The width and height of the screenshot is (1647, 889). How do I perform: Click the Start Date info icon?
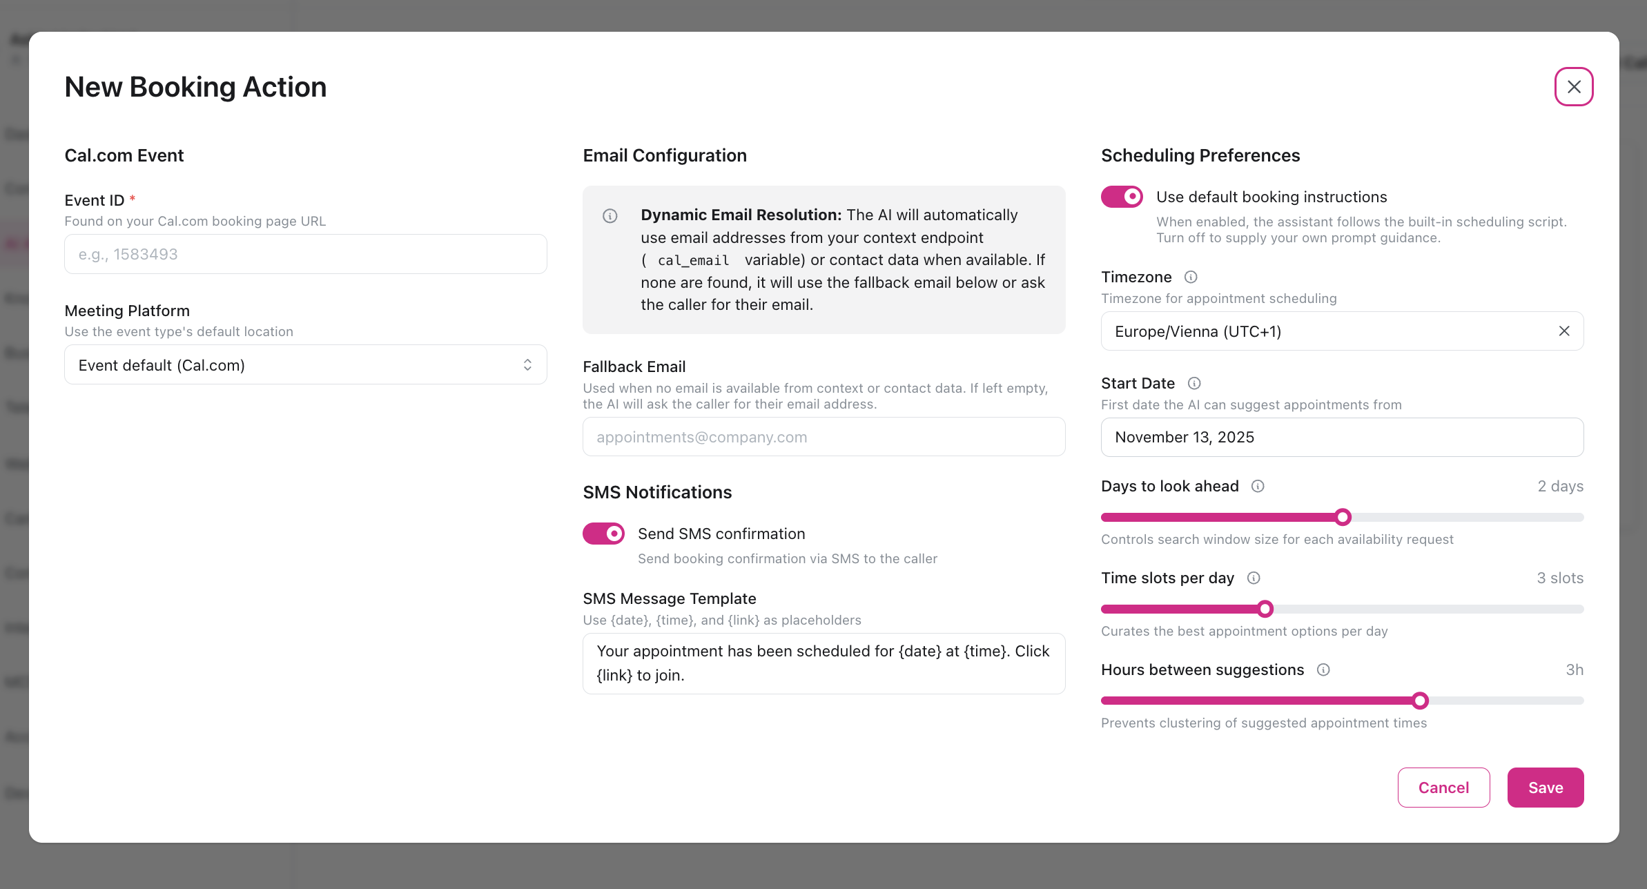point(1194,383)
